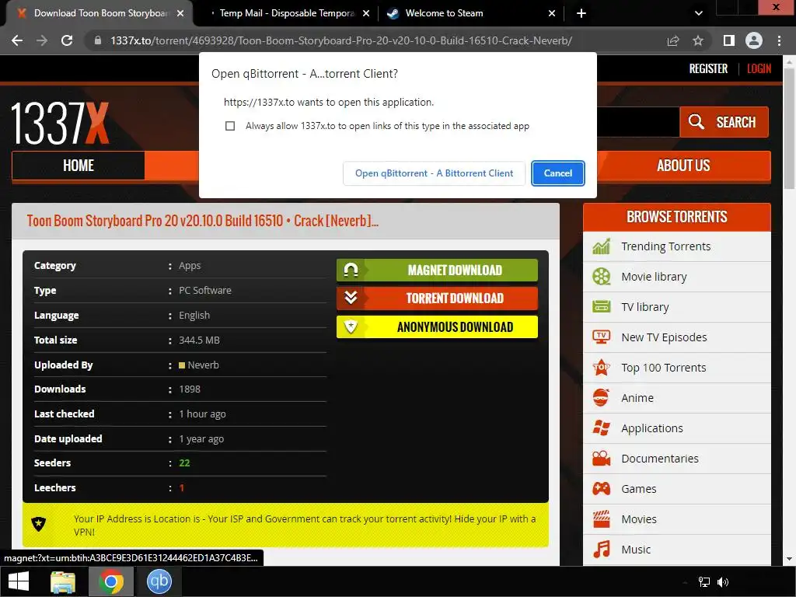Open a new browser tab
The width and height of the screenshot is (796, 597).
581,13
